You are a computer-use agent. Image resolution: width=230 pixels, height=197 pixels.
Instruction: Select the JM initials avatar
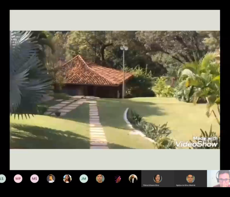(x=84, y=178)
